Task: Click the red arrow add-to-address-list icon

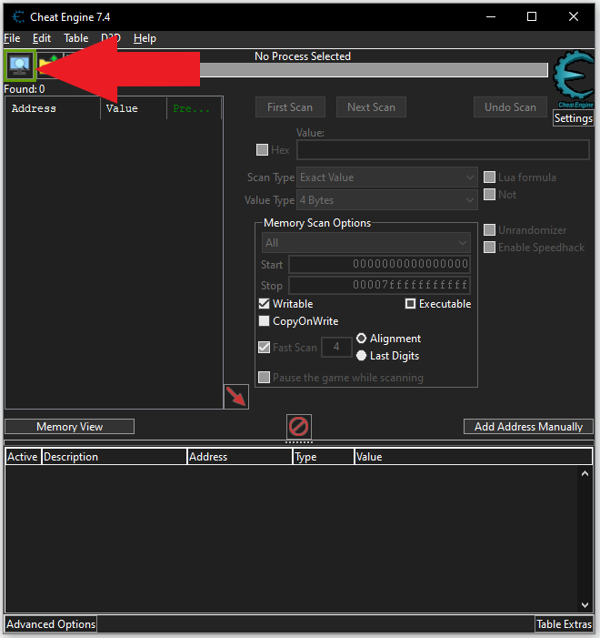Action: (236, 397)
